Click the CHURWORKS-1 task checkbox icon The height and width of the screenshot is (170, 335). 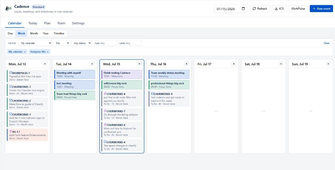[x=11, y=114]
